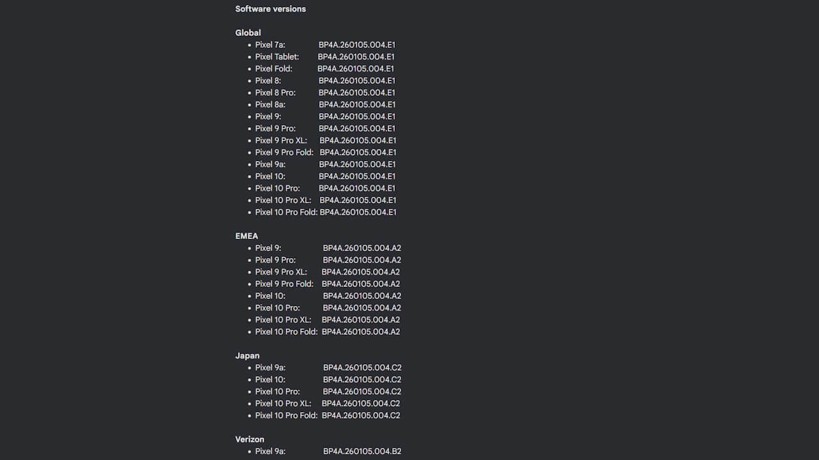Click Pixel 7a's build number text

click(356, 45)
